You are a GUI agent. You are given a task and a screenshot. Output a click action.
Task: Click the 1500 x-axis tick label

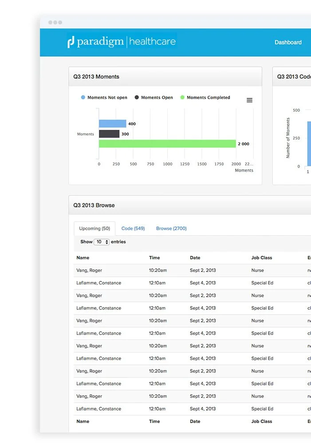click(x=202, y=164)
